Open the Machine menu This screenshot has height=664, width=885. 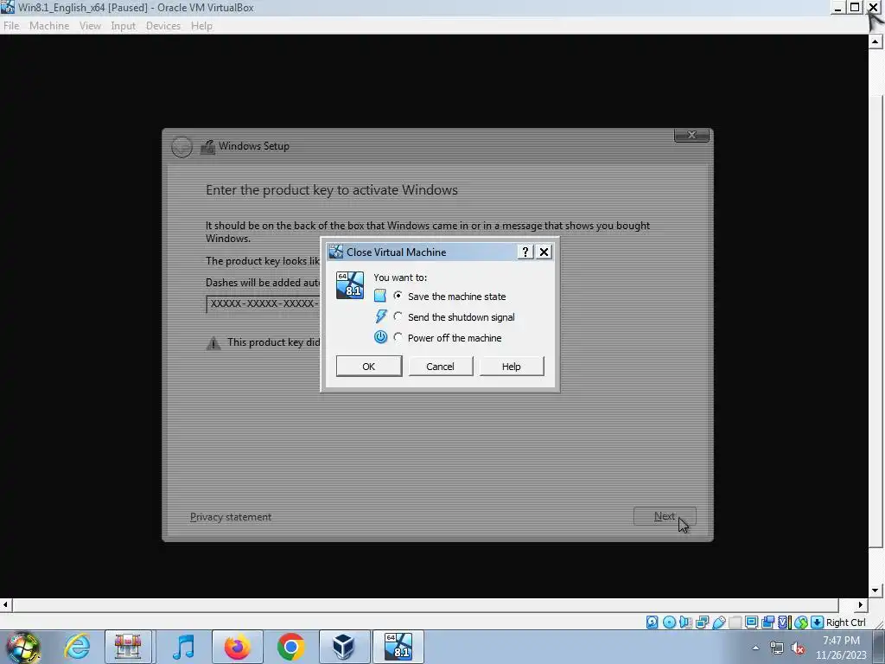click(x=49, y=26)
